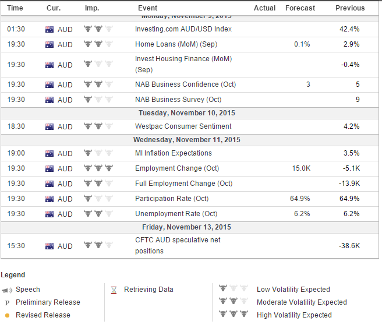
Task: Select the Wednesday, November 11, 2015 date row
Action: tap(190, 140)
